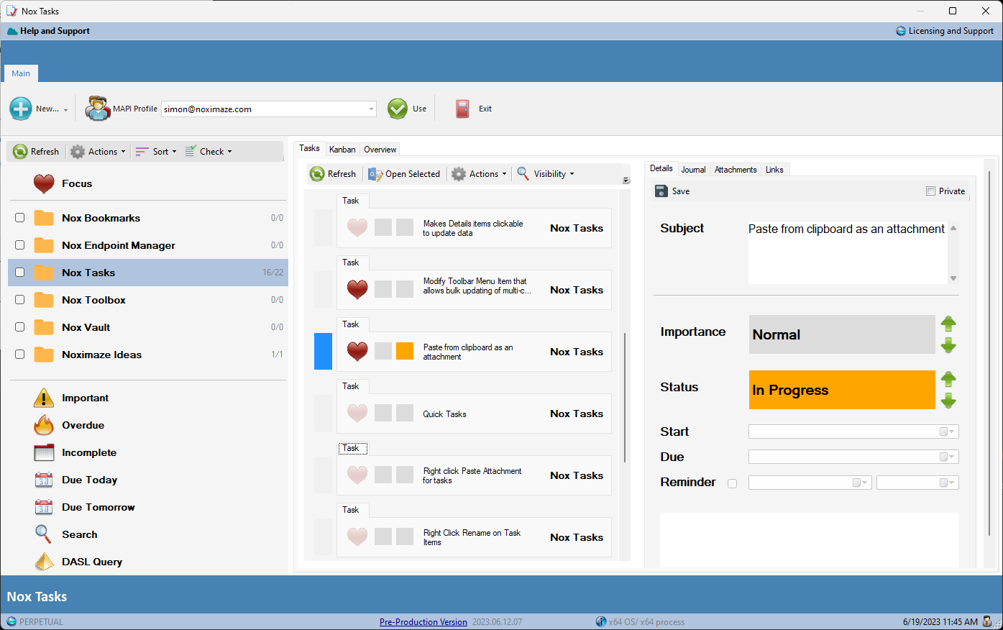Open the New dropdown arrow
The image size is (1003, 630).
pos(65,110)
